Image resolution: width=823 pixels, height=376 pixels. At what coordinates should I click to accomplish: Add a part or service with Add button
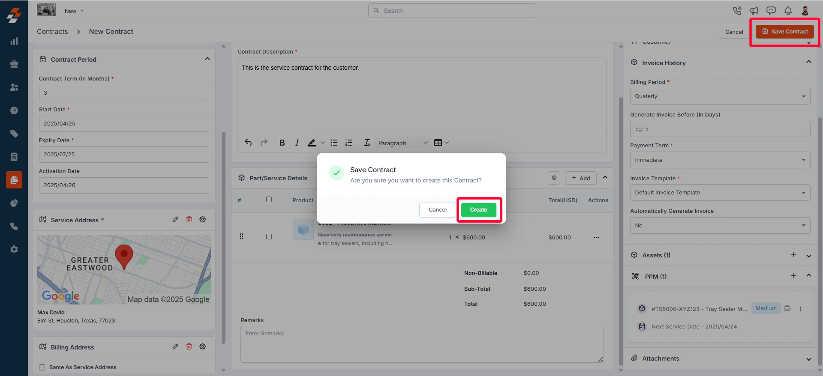581,178
